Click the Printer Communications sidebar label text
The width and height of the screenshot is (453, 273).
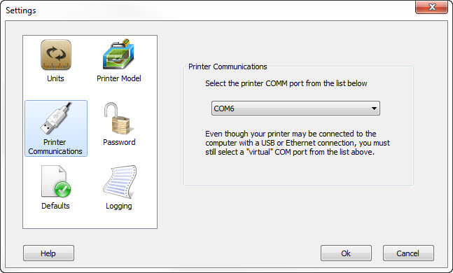[x=55, y=147]
